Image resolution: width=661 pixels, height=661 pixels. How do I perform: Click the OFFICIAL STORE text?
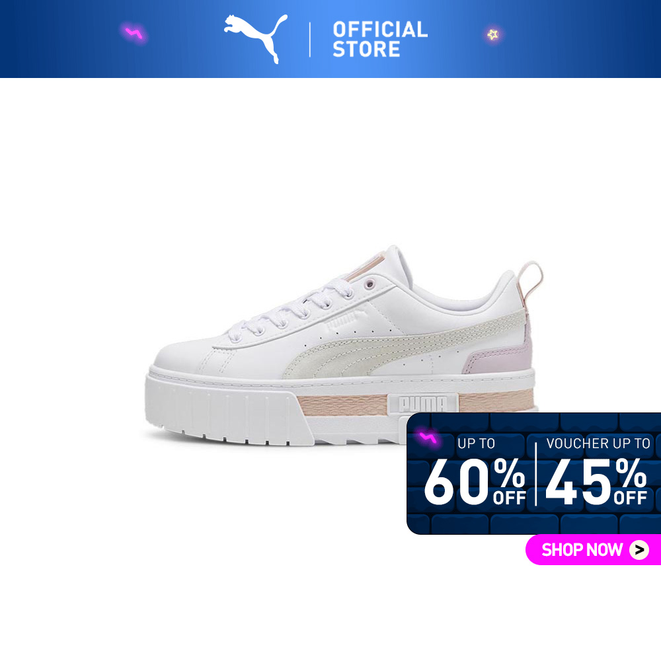click(380, 39)
